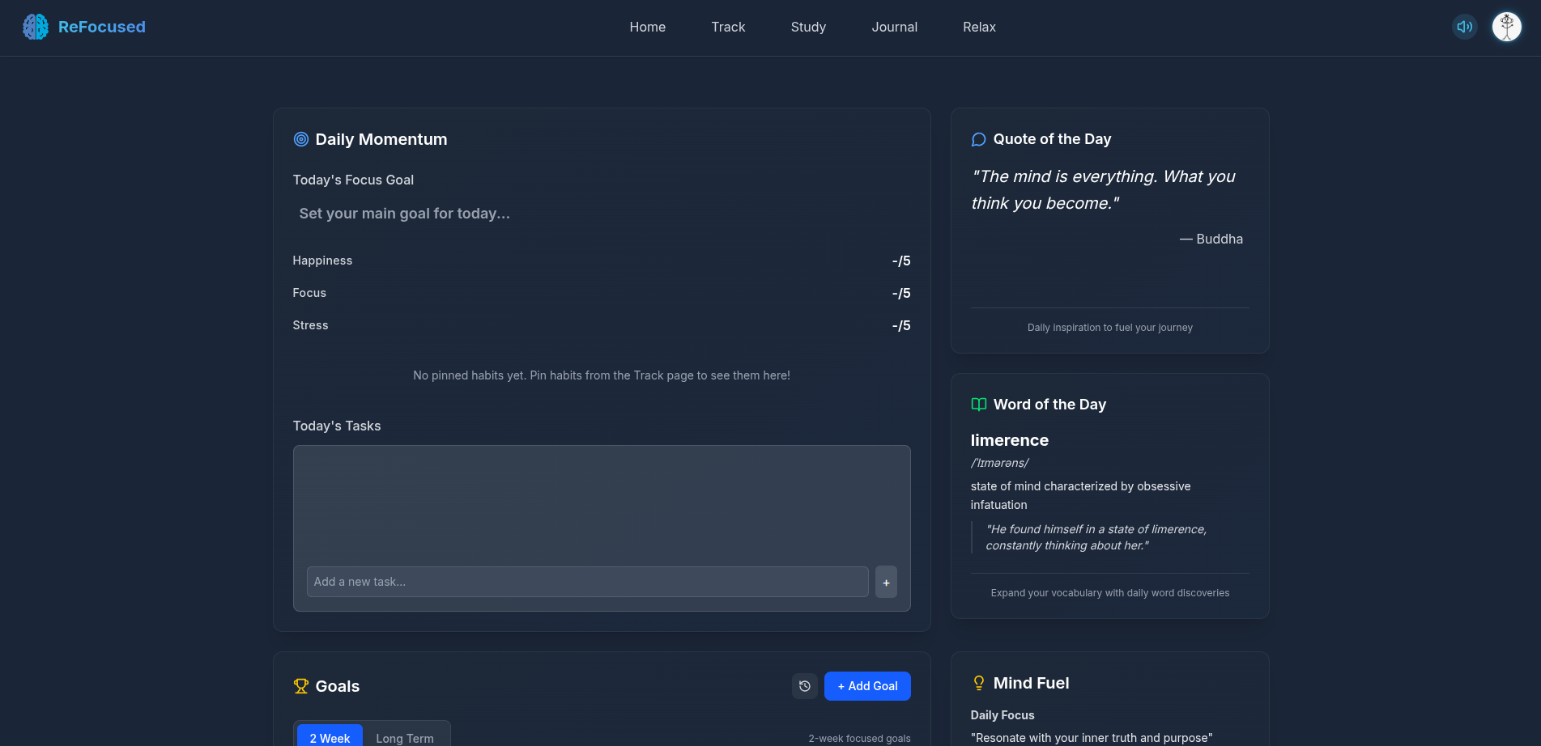
Task: Click the Quote of the Day speech bubble icon
Action: coord(978,138)
